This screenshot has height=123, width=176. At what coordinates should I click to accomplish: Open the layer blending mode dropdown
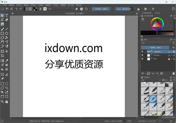[x=156, y=43]
